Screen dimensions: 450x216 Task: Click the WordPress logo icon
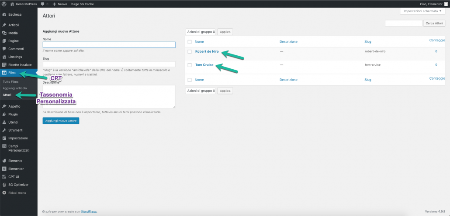click(3, 3)
